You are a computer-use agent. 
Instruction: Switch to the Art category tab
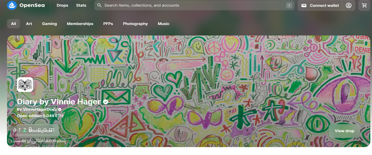click(29, 24)
